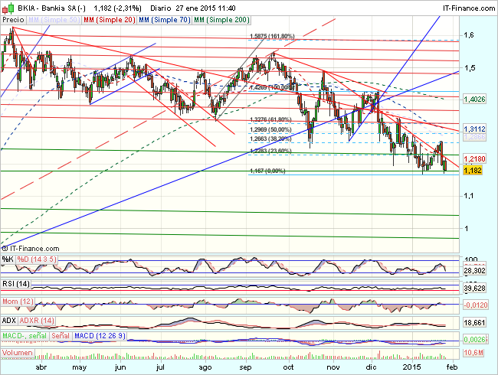Click the ADX indicator label
This screenshot has width=498, height=375.
click(10, 319)
